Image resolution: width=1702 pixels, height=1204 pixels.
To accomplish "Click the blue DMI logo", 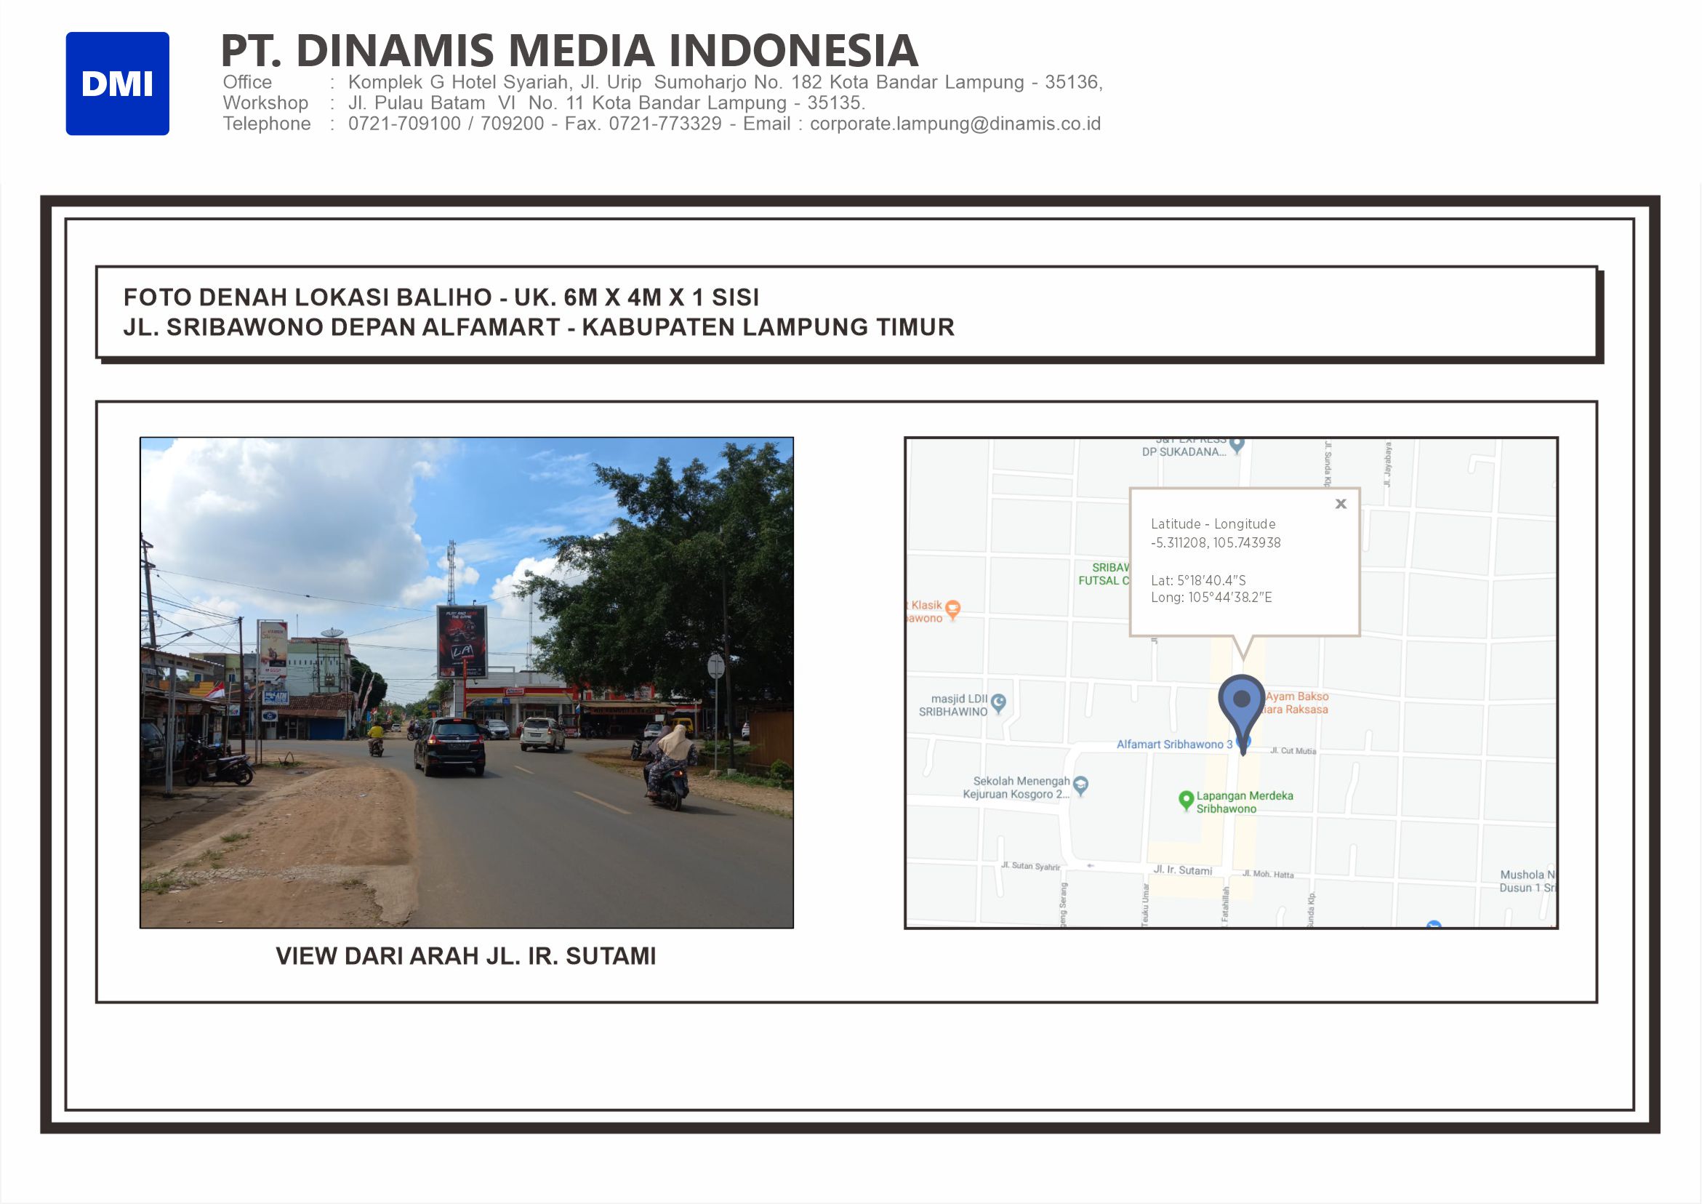I will pos(117,84).
